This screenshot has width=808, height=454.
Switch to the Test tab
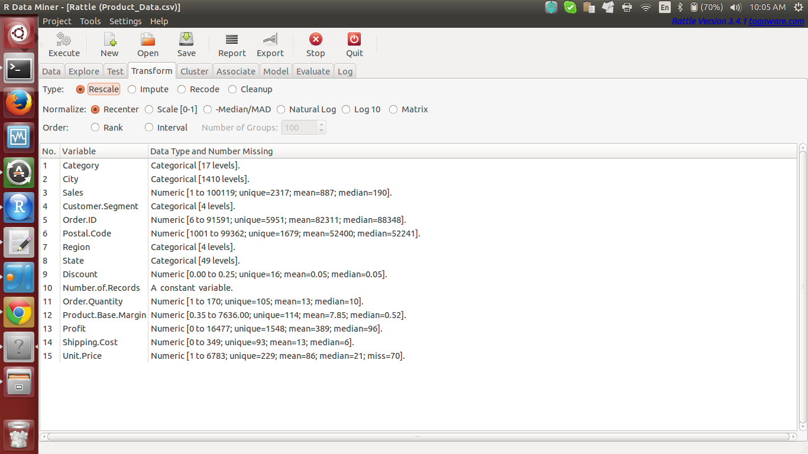pyautogui.click(x=115, y=72)
